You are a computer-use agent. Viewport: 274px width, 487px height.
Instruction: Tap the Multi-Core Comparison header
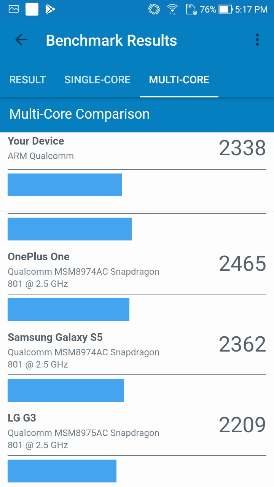(x=79, y=114)
